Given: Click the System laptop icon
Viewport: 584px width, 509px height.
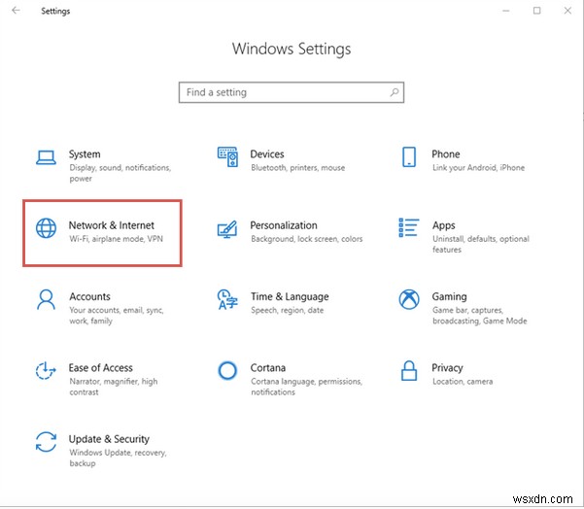Looking at the screenshot, I should pyautogui.click(x=47, y=157).
